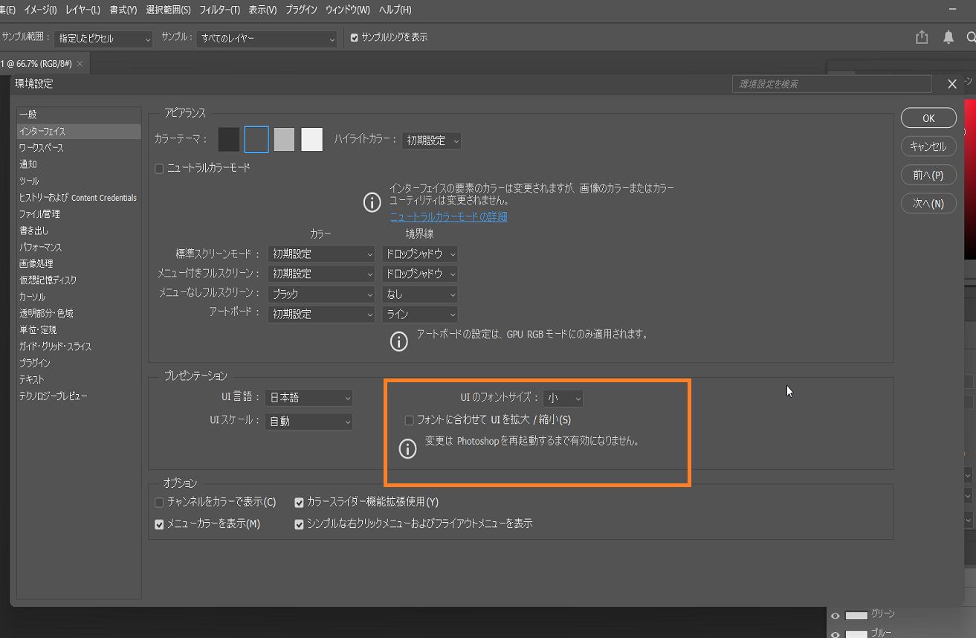Click the info icon next to neutral color description
Image resolution: width=976 pixels, height=638 pixels.
point(372,202)
